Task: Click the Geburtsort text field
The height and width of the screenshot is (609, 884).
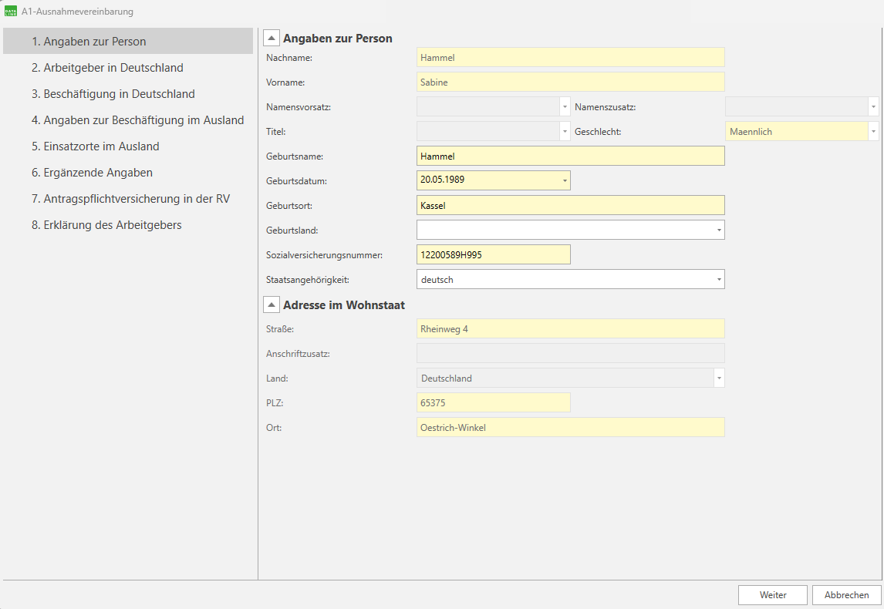Action: coord(570,206)
